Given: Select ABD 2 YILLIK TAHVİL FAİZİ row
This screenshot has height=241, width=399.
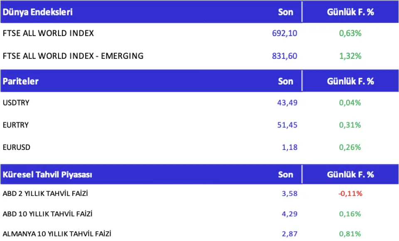Looking at the screenshot, I should tap(45, 193).
